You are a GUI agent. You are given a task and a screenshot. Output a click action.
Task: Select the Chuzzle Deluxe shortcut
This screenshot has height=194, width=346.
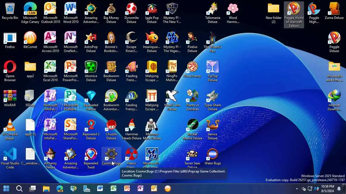pyautogui.click(x=111, y=129)
